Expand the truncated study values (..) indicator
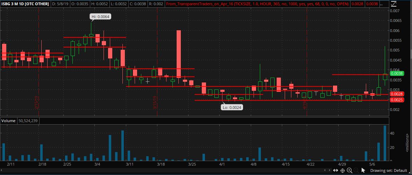 point(382,4)
